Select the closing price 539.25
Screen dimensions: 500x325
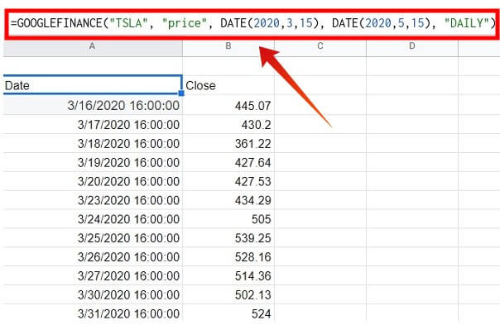pos(228,237)
